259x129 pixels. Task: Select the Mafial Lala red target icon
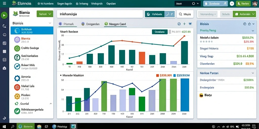pyautogui.click(x=17, y=87)
